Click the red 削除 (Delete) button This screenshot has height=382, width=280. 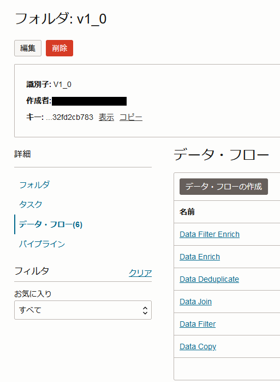[59, 48]
